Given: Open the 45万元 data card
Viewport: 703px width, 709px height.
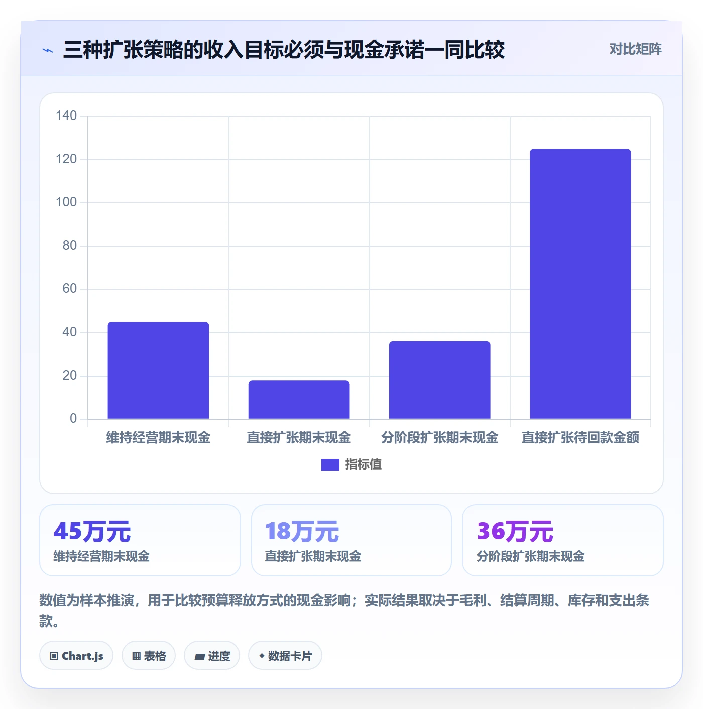Looking at the screenshot, I should click(x=140, y=540).
